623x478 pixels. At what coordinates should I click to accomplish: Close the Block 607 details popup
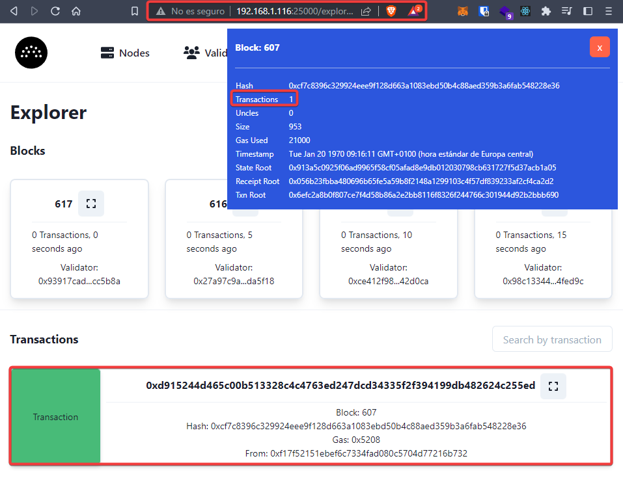pos(600,47)
